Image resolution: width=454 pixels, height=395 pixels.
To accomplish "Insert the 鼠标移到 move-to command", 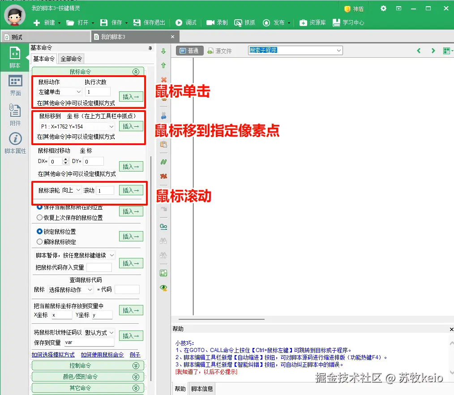I will (x=131, y=126).
